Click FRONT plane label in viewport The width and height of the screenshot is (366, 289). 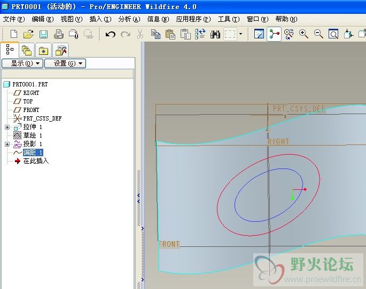click(169, 244)
